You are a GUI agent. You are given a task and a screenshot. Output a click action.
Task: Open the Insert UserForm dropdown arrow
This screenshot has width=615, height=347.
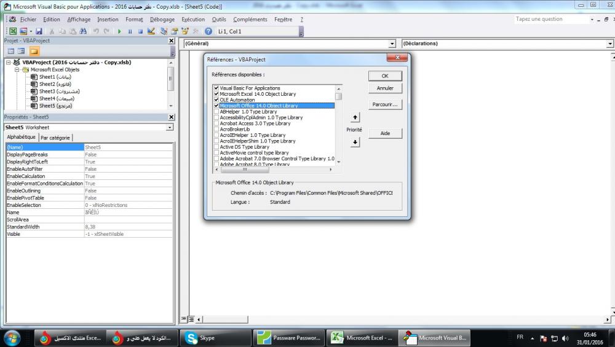[31, 31]
